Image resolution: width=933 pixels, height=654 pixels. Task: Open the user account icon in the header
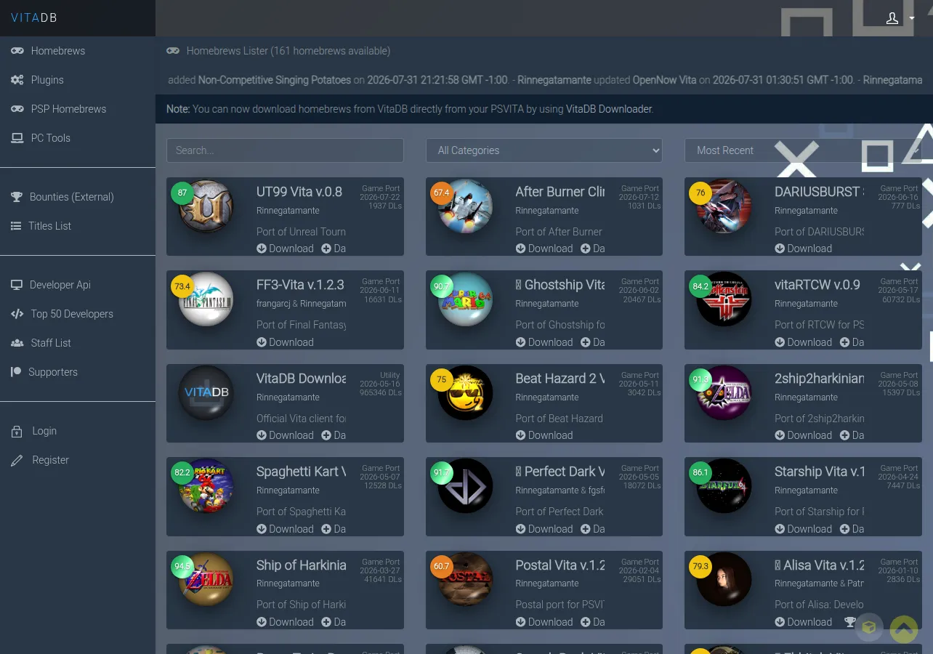point(892,18)
